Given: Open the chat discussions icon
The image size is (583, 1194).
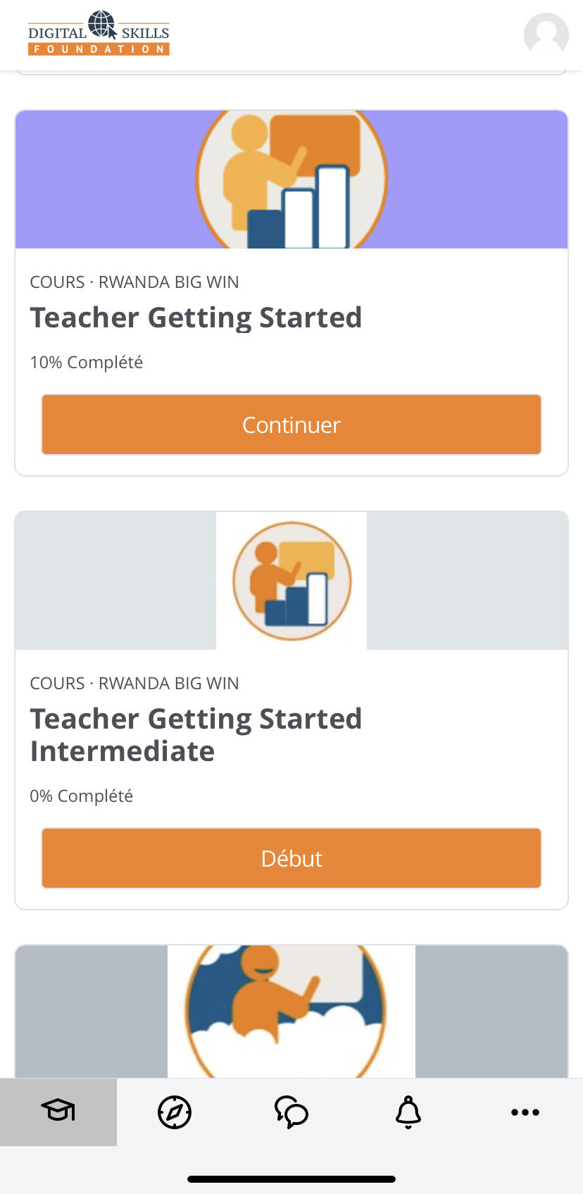Looking at the screenshot, I should click(291, 1112).
